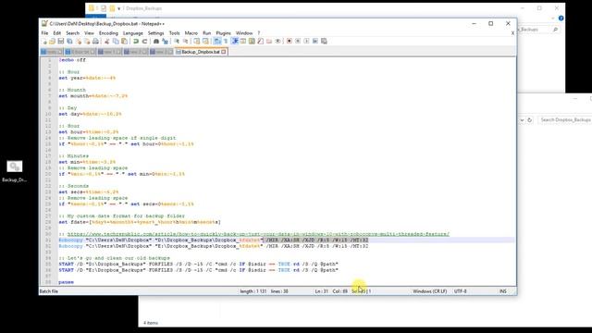
Task: Open the Document Map toolbar icon
Action: (x=252, y=41)
